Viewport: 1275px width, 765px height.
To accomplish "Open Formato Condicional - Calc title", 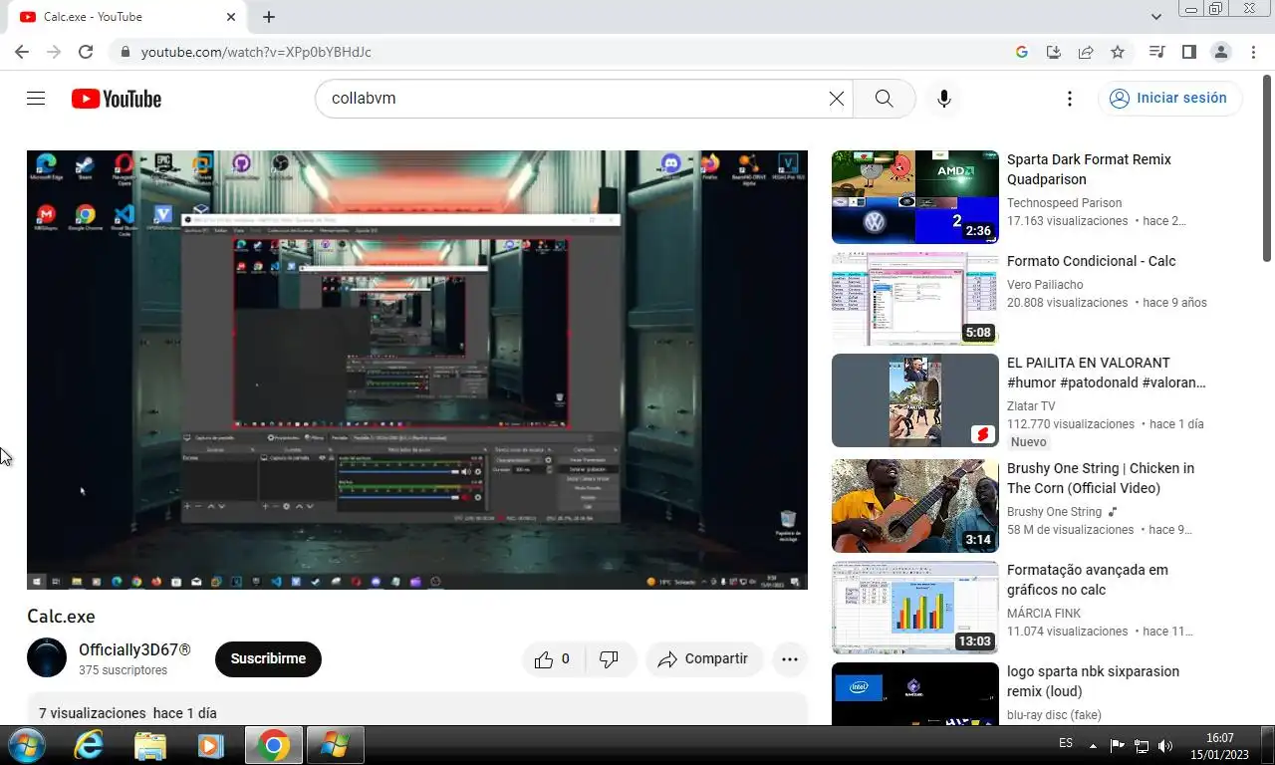I will pyautogui.click(x=1092, y=261).
